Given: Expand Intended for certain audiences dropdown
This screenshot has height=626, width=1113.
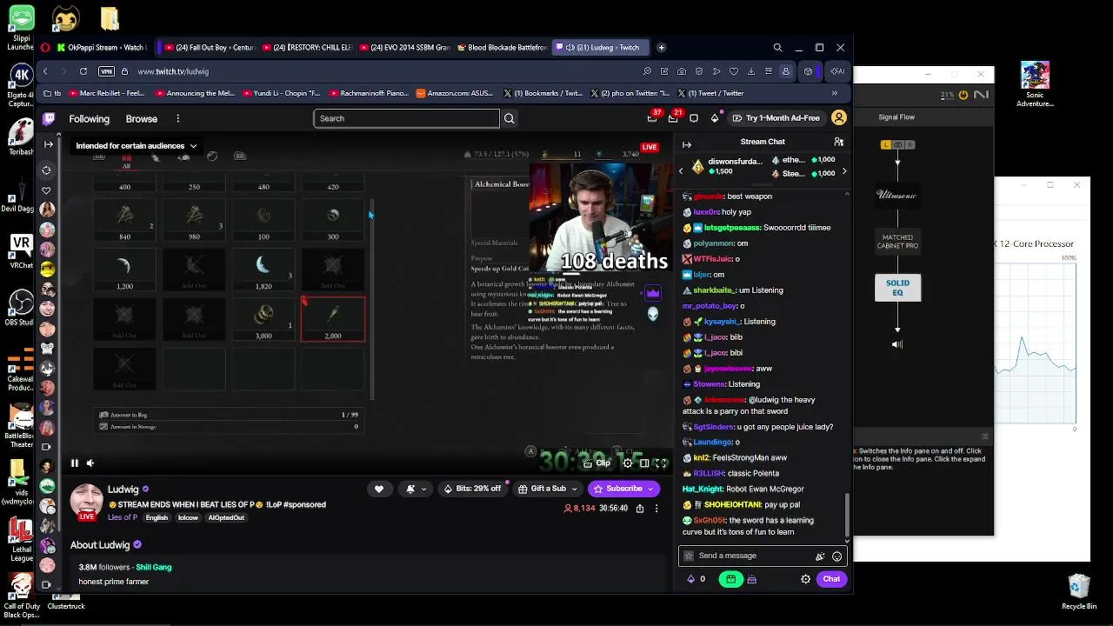Looking at the screenshot, I should click(137, 146).
